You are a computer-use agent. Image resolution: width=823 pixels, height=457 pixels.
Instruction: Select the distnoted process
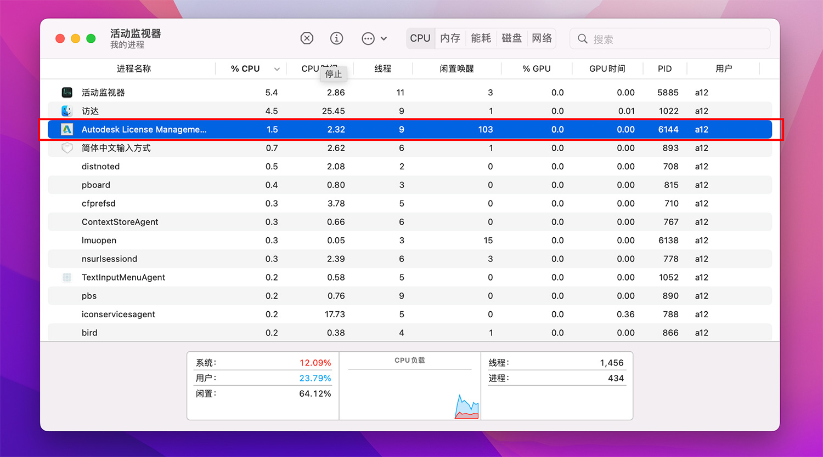(410, 167)
